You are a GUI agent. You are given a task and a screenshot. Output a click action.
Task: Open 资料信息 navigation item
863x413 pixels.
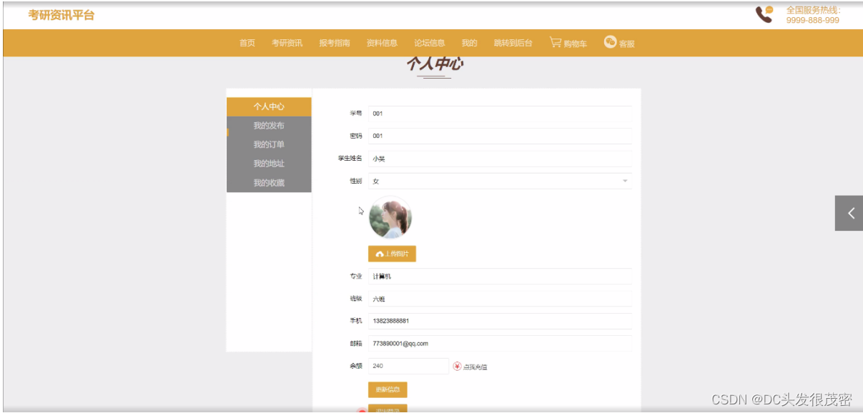(x=382, y=43)
